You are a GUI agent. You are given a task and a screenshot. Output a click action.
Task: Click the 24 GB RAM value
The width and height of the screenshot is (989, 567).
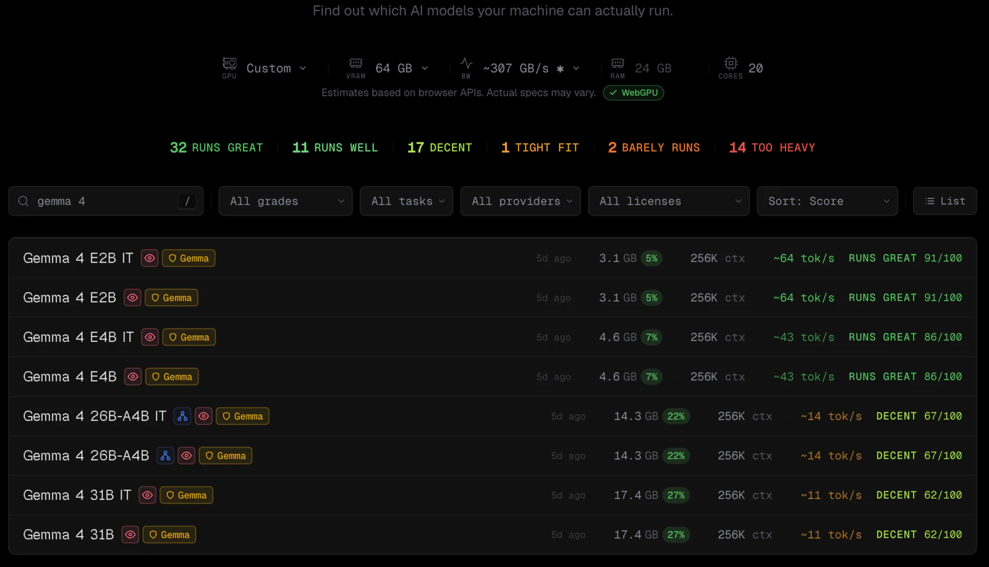(653, 68)
